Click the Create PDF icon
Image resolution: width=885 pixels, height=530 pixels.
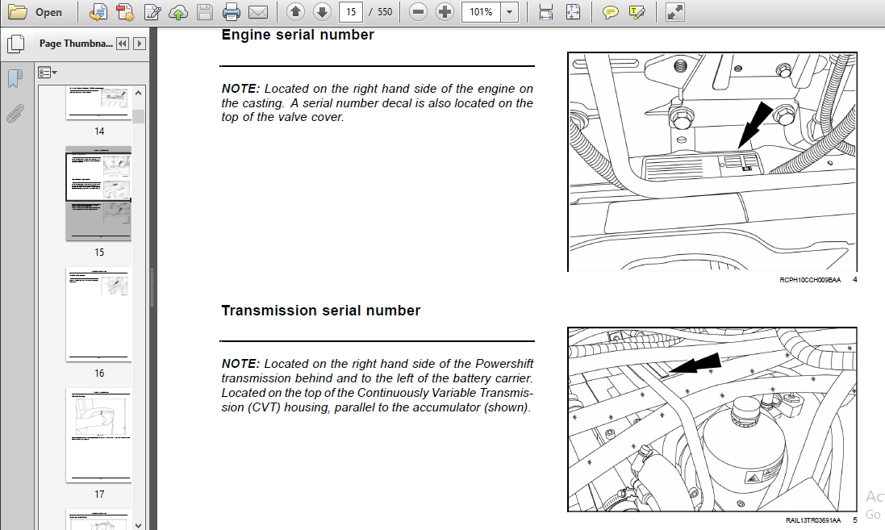click(x=125, y=12)
